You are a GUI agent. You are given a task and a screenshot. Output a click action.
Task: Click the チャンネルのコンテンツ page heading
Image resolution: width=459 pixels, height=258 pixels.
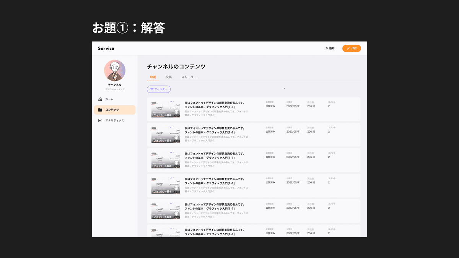pos(176,67)
